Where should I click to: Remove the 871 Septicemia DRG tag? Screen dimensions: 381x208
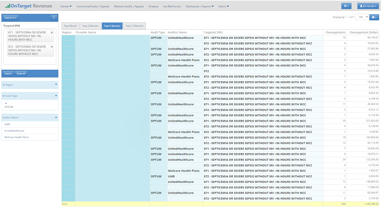[52, 33]
